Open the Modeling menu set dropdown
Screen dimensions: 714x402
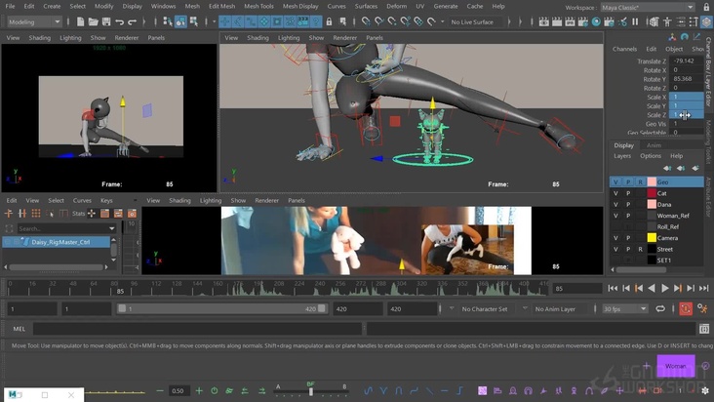(33, 20)
